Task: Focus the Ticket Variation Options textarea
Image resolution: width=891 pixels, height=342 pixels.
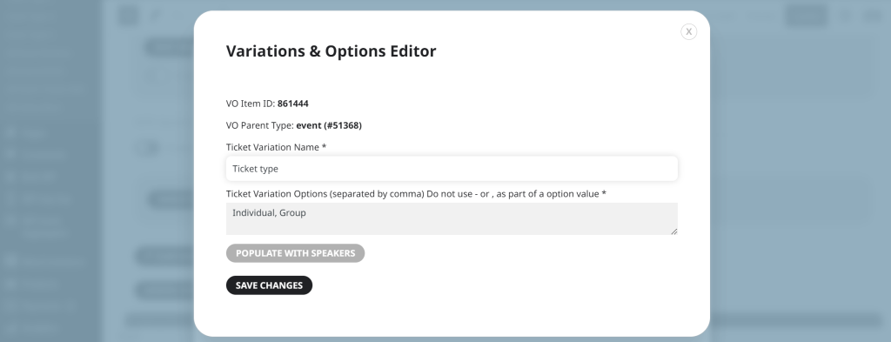Action: pyautogui.click(x=452, y=218)
